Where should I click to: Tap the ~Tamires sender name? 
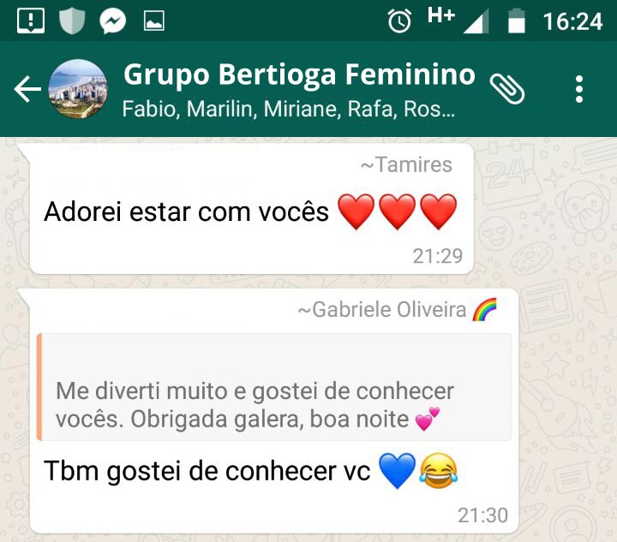pos(406,164)
